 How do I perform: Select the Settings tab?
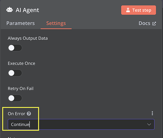[56, 23]
